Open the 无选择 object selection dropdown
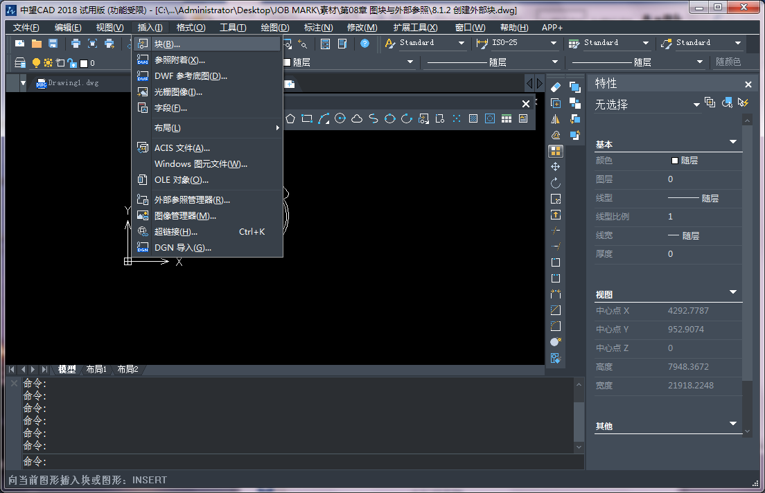 (x=696, y=105)
